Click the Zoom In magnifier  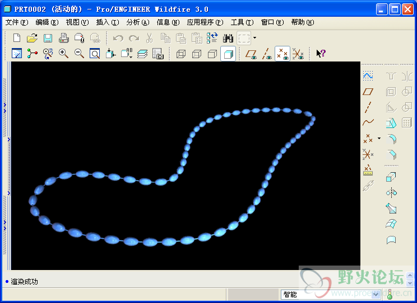point(63,53)
